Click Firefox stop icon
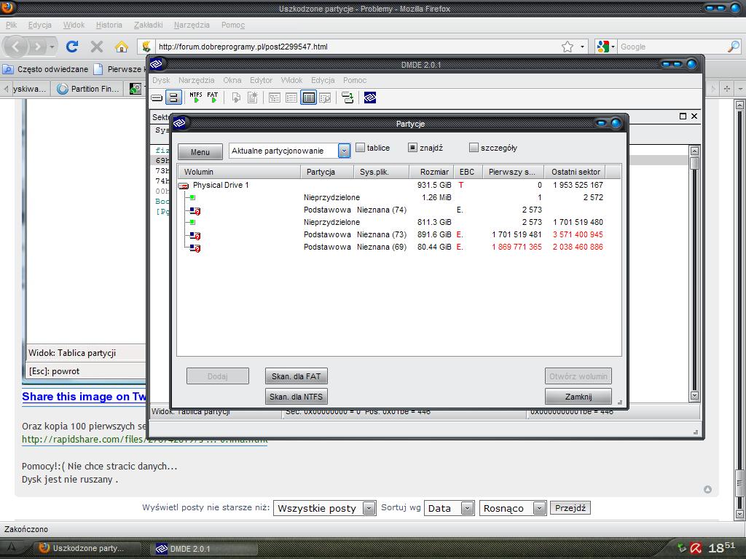746x559 pixels. click(x=97, y=47)
